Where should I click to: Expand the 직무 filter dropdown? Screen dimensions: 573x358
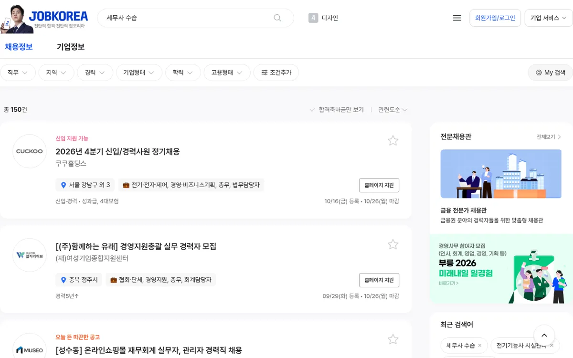(x=18, y=73)
